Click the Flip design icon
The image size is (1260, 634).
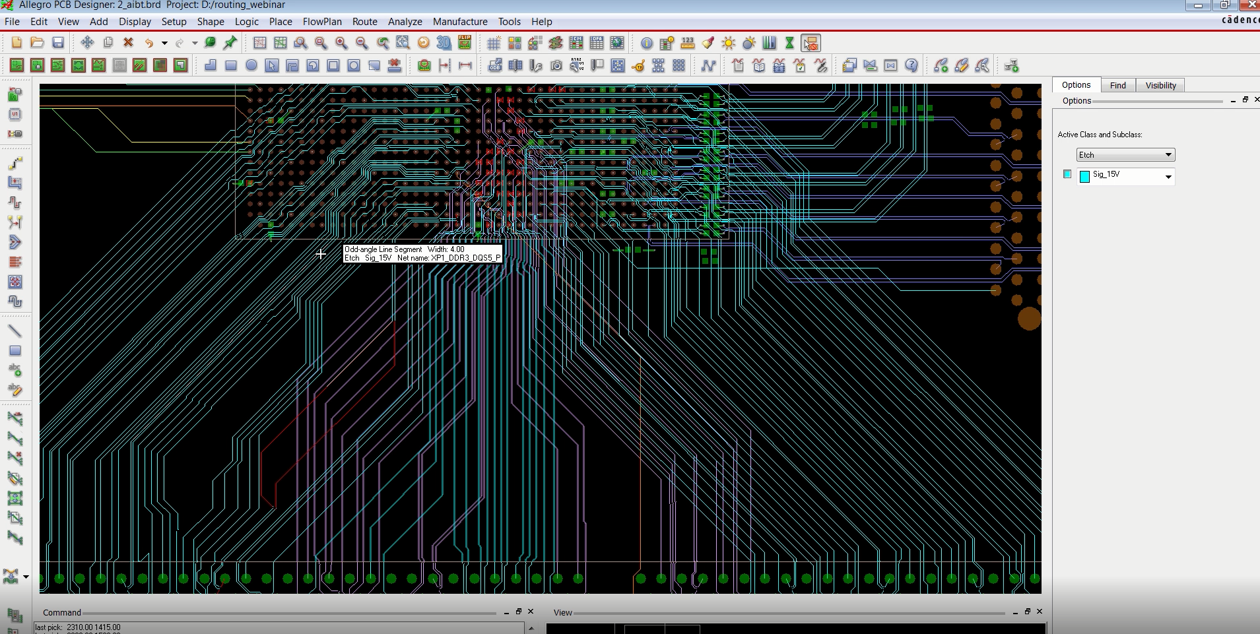pos(465,43)
